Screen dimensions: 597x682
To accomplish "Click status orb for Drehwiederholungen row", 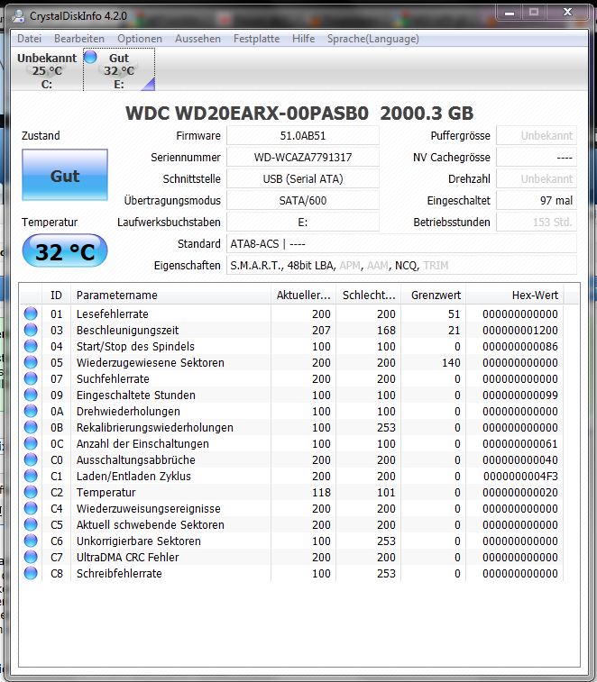I will click(31, 411).
